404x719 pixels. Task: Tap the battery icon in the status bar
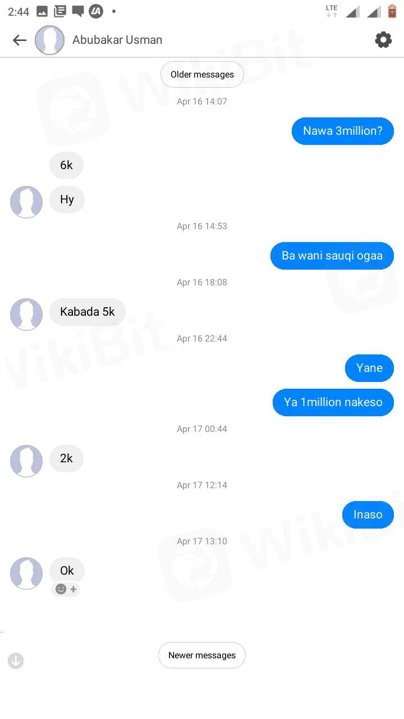(x=392, y=11)
